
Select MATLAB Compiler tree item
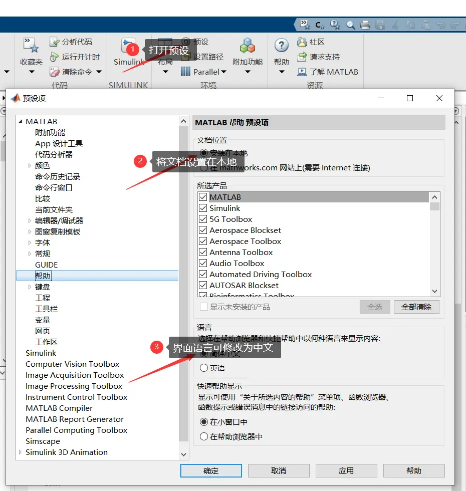(x=59, y=408)
